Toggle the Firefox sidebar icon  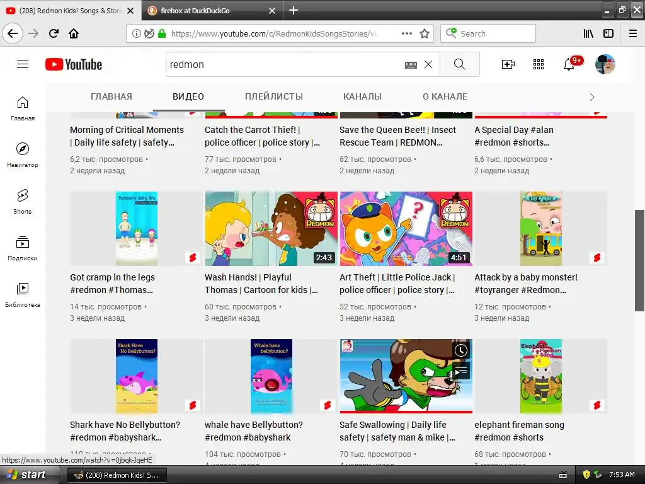[x=608, y=33]
